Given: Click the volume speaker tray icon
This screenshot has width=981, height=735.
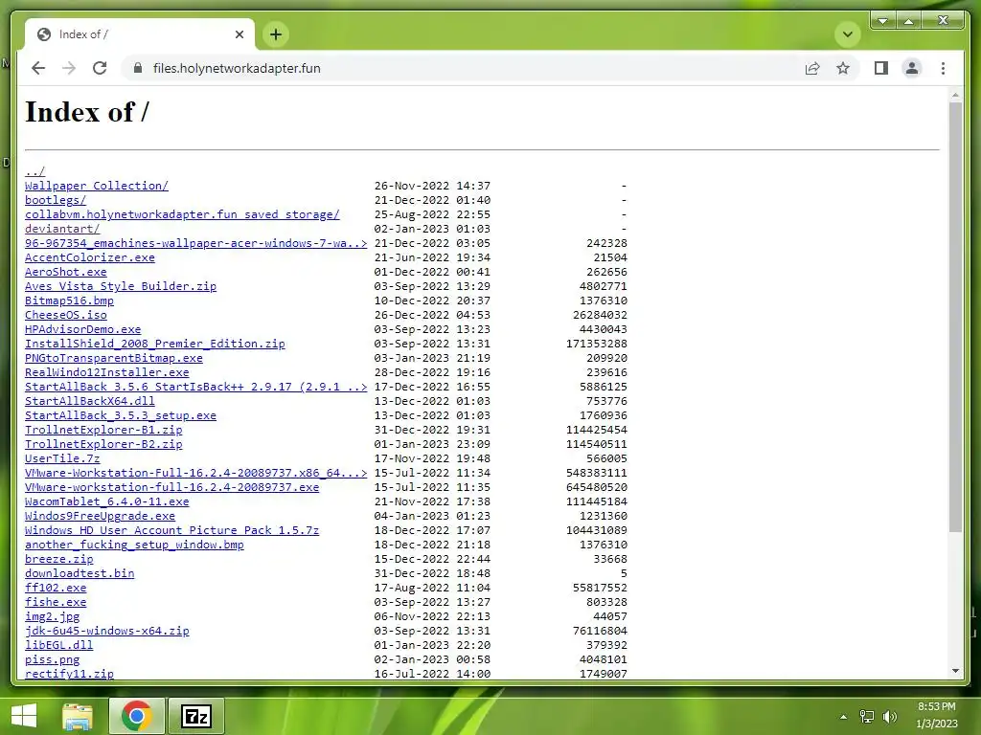Looking at the screenshot, I should (890, 717).
